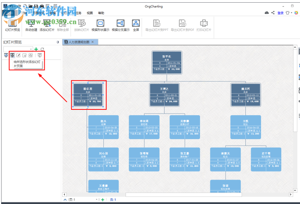Click the share icon near 登录
300x204 pixels.
pos(273,13)
